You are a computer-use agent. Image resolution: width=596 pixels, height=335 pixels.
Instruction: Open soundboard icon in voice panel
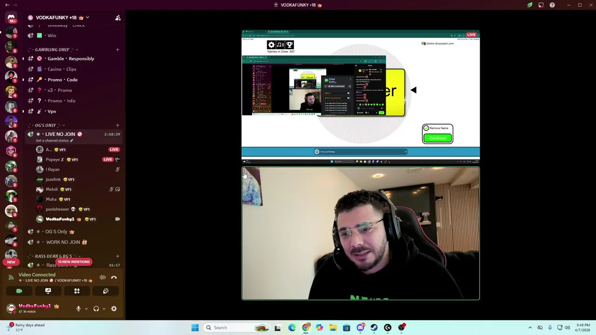(x=106, y=291)
